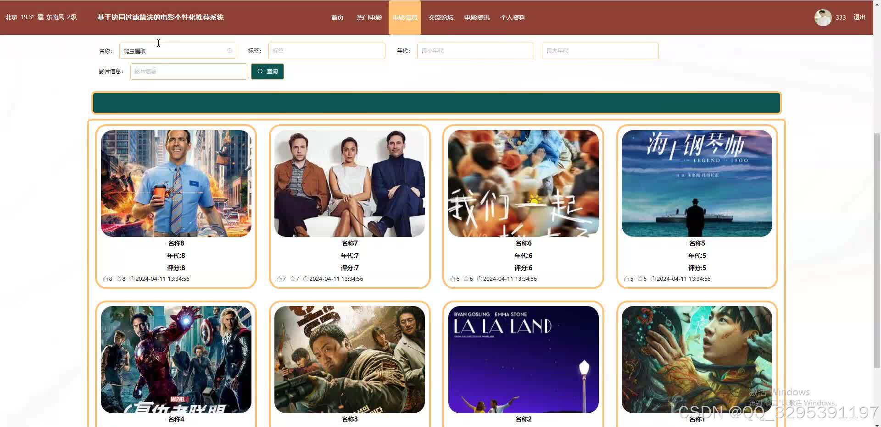Image resolution: width=881 pixels, height=427 pixels.
Task: Click title text 名称7
Action: pos(350,243)
